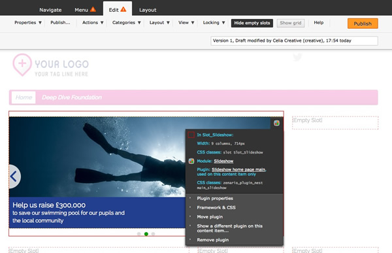Open Slideshow home page main plugin link
The height and width of the screenshot is (253, 392).
click(238, 169)
